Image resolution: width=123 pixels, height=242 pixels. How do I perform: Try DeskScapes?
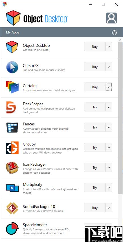[95, 107]
